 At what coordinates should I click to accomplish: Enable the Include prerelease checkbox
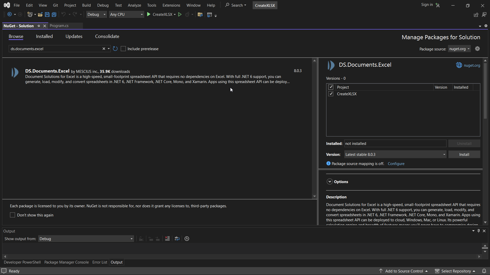click(x=123, y=49)
